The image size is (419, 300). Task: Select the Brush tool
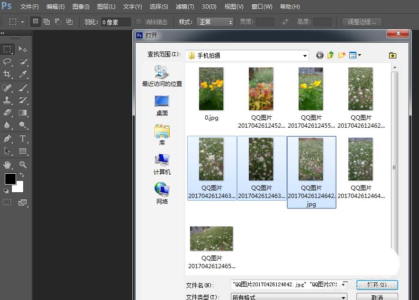pyautogui.click(x=23, y=87)
